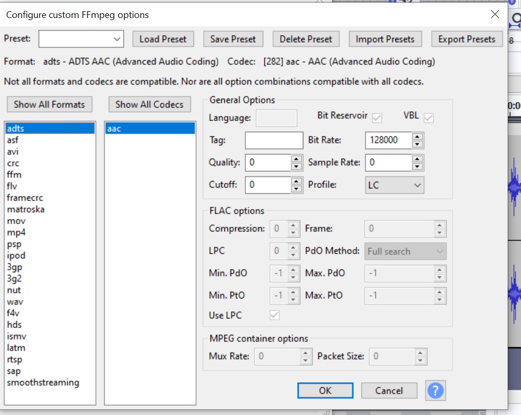The height and width of the screenshot is (415, 521).
Task: Increase Quality with up arrow
Action: (x=296, y=159)
